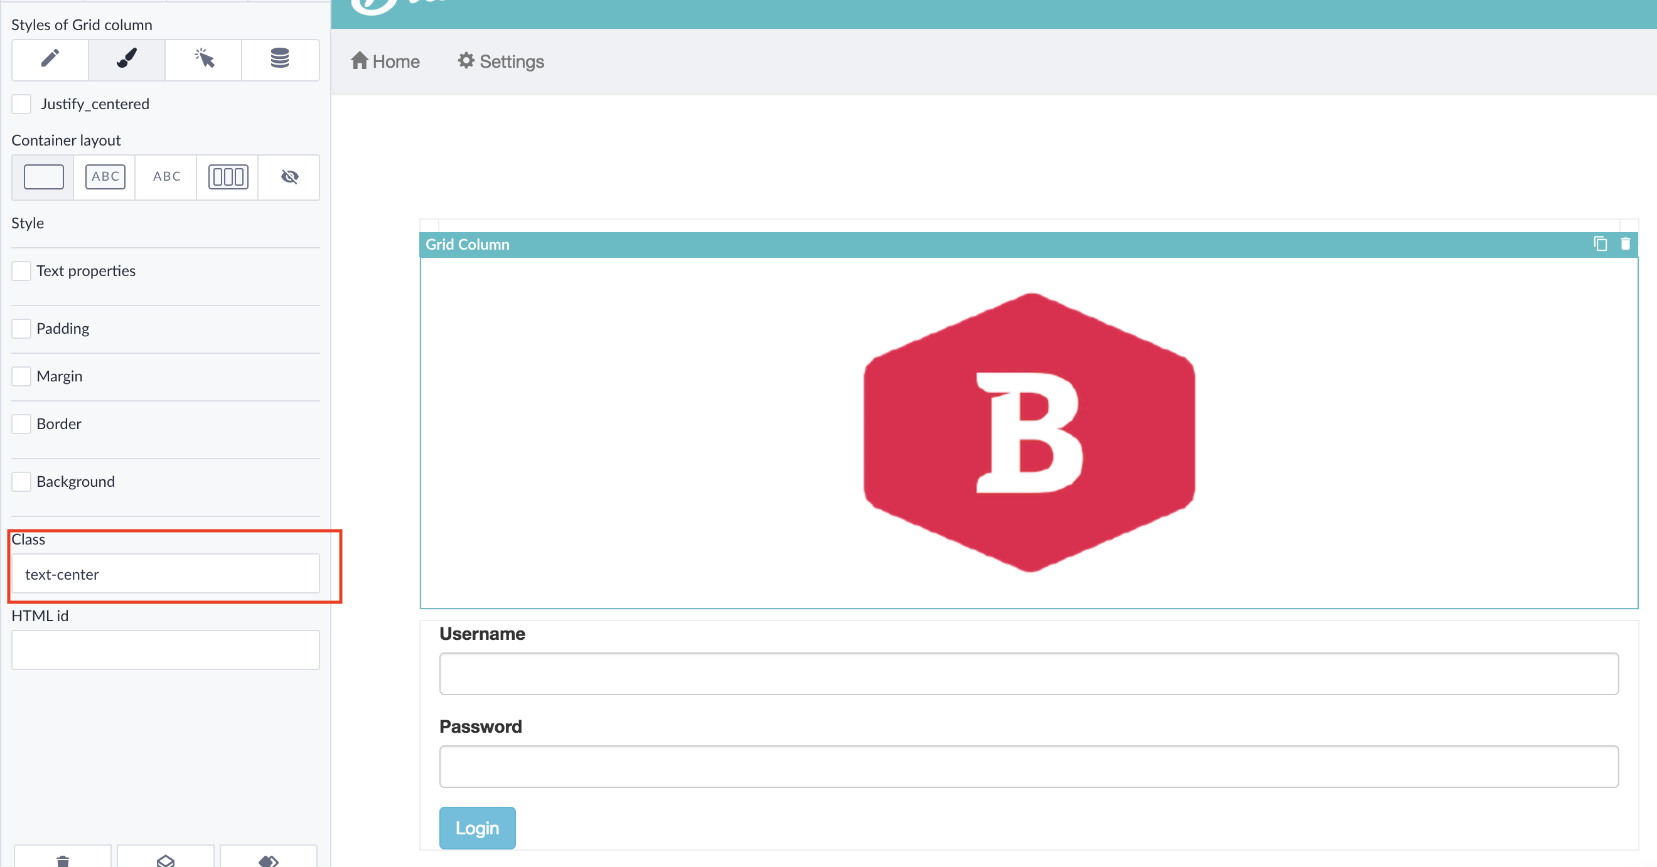This screenshot has height=867, width=1657.
Task: Click the Password input field
Action: 1029,766
